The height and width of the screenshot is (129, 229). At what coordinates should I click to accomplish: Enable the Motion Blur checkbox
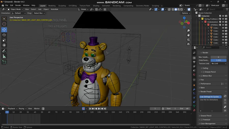202,76
